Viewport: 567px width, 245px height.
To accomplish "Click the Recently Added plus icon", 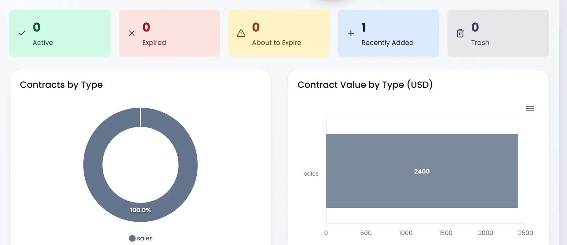I will click(351, 33).
